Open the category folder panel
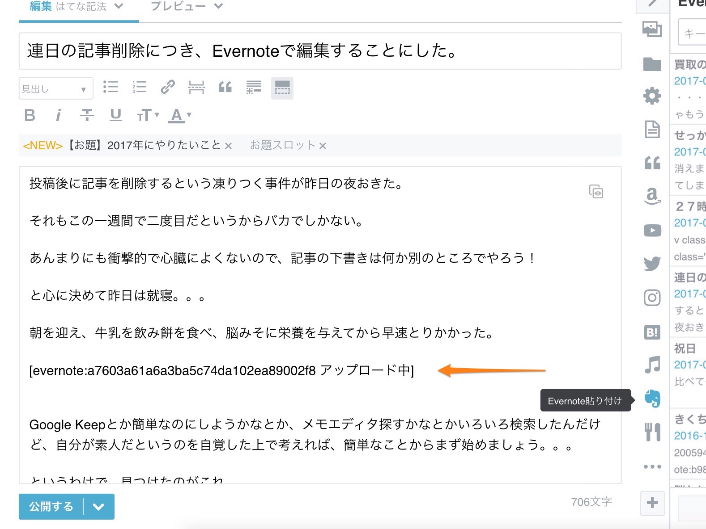 coord(652,64)
